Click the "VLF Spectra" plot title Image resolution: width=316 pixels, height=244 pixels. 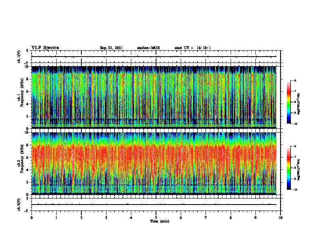[45, 48]
